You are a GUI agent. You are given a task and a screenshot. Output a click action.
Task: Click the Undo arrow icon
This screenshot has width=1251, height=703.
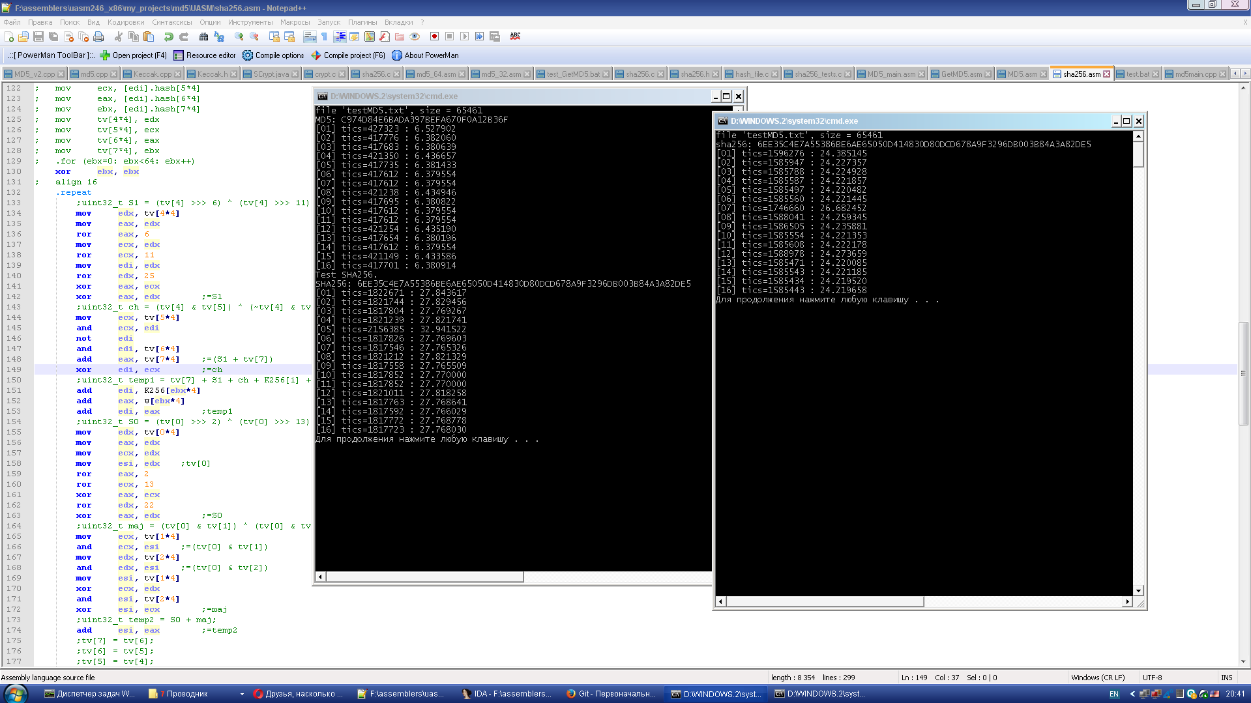(168, 36)
